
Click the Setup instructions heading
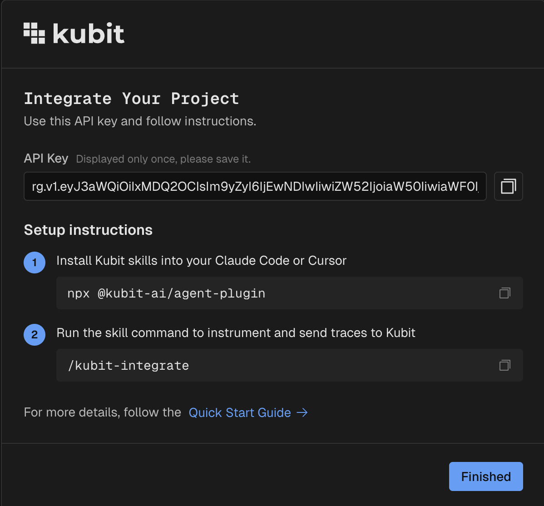88,230
